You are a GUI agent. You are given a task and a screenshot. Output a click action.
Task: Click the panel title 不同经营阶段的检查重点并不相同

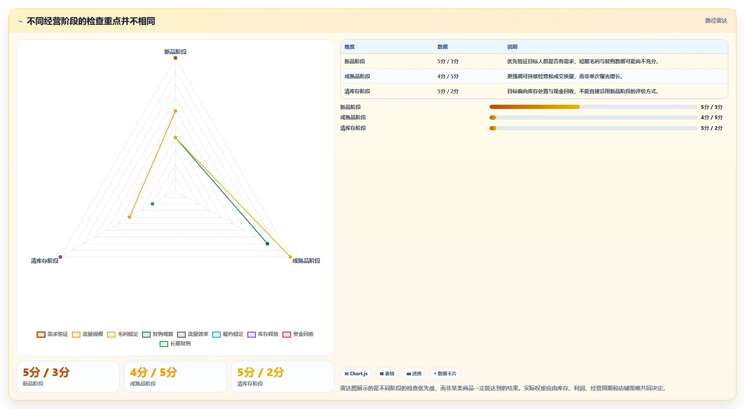point(91,21)
